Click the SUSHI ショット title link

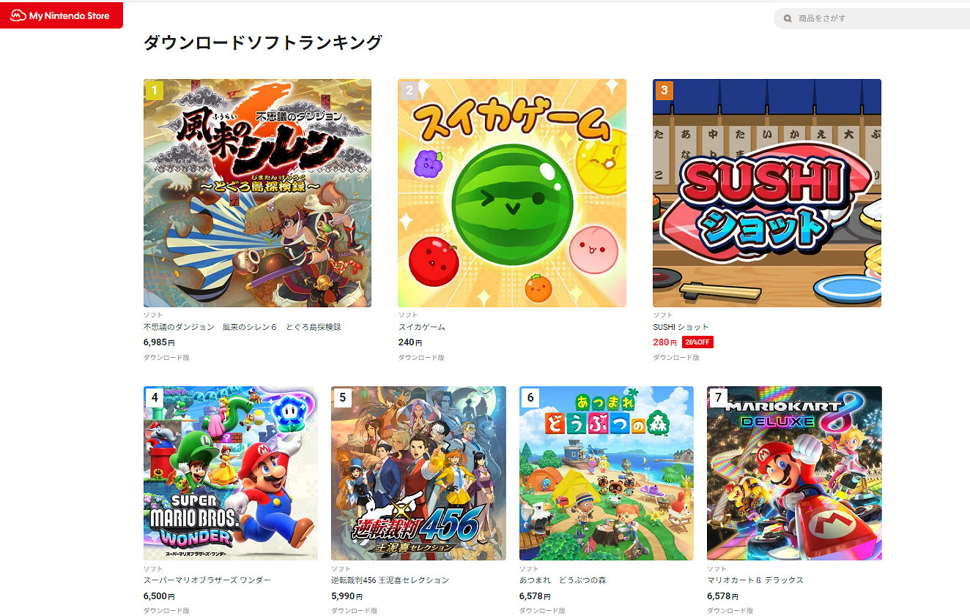click(x=681, y=327)
